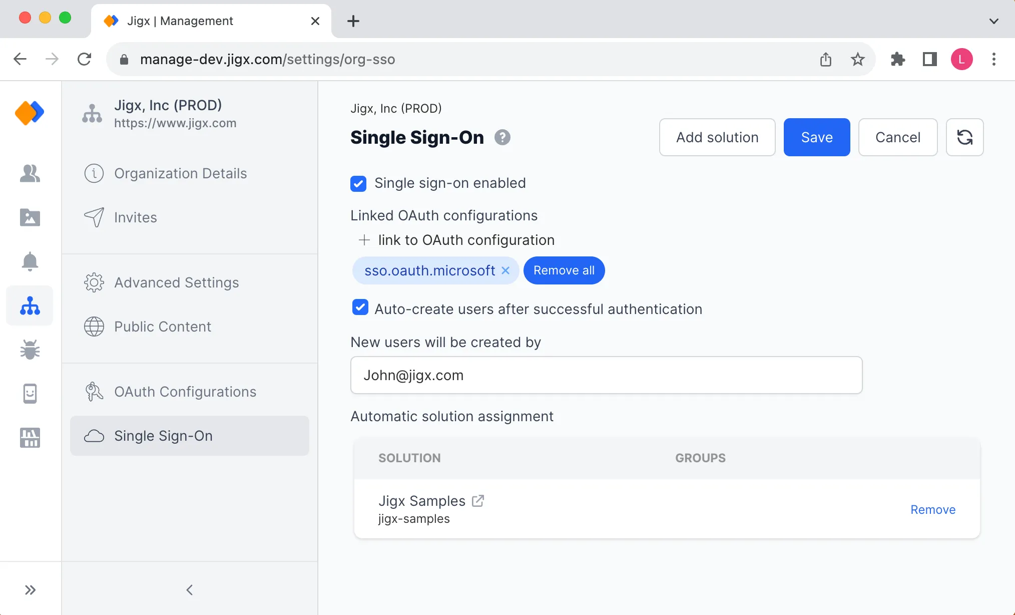Click the Single Sign-On cloud icon
Image resolution: width=1015 pixels, height=615 pixels.
(94, 436)
